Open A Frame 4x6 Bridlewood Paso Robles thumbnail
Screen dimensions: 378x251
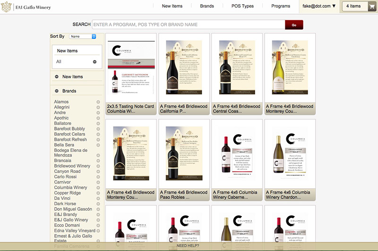tap(184, 154)
